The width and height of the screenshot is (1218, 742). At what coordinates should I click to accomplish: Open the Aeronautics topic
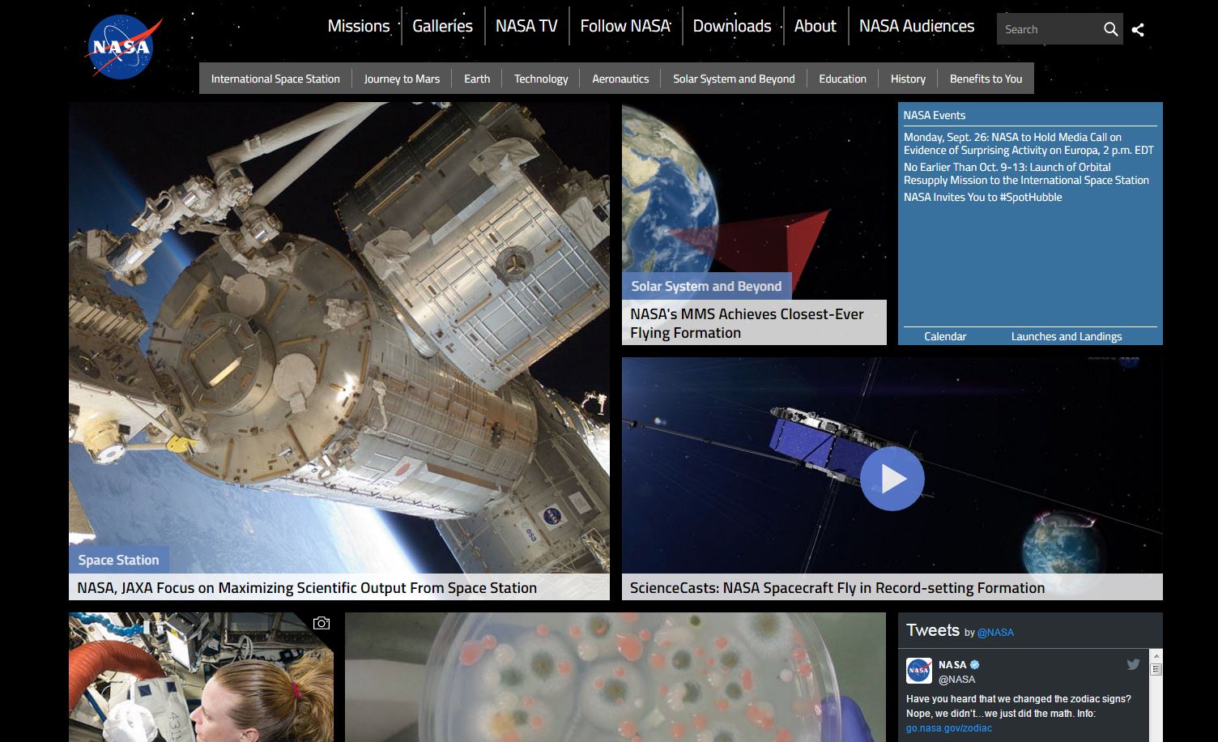[x=620, y=79]
